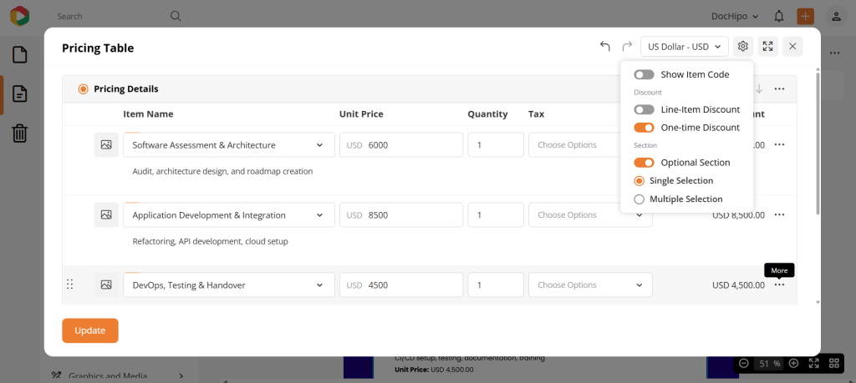Click fit-to-screen icon in zoom bar
This screenshot has width=856, height=383.
813,363
